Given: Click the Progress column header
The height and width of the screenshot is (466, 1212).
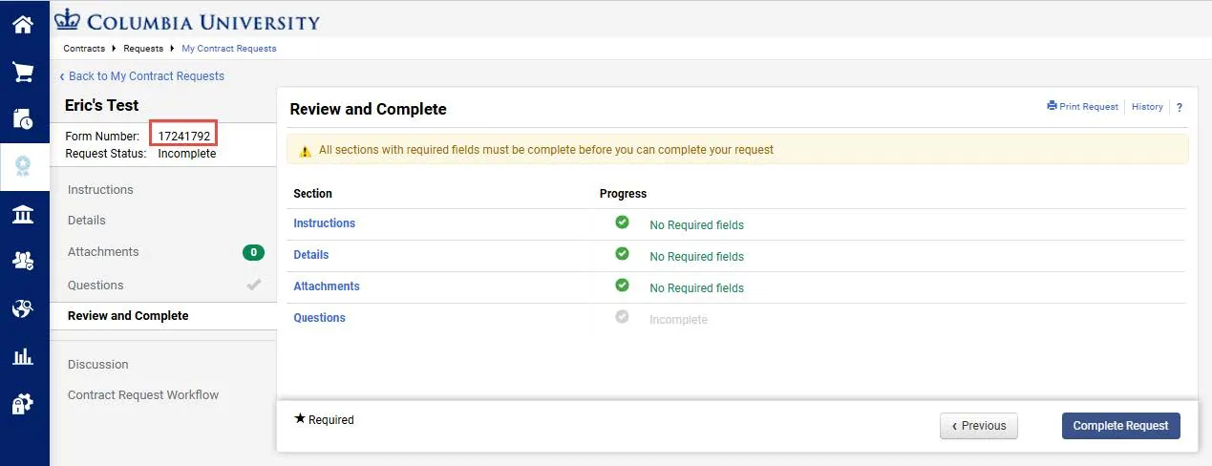Looking at the screenshot, I should coord(623,193).
